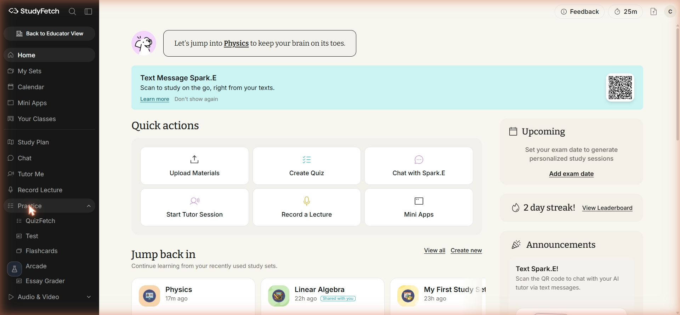
Task: Click the Learn more link
Action: [155, 99]
